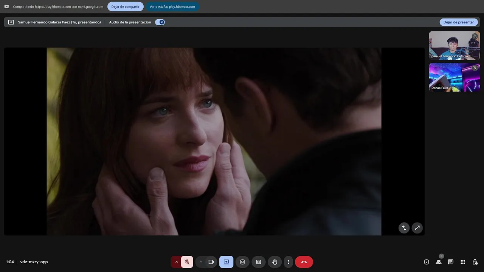Raise hand button

275,262
